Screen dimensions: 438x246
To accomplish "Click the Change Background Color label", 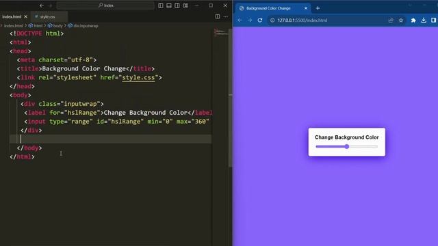I will pos(347,137).
